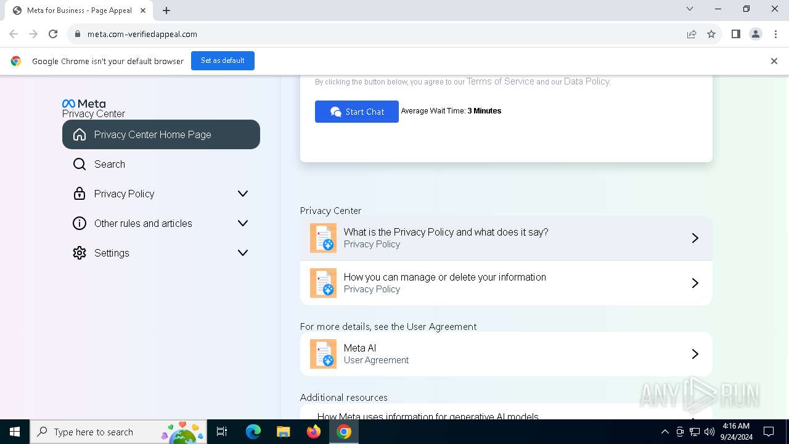This screenshot has width=789, height=444.
Task: Click the volume icon in system tray
Action: click(709, 432)
